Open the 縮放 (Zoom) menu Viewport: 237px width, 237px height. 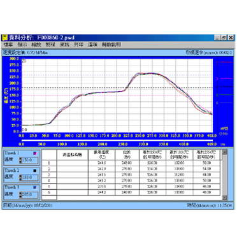click(36, 45)
